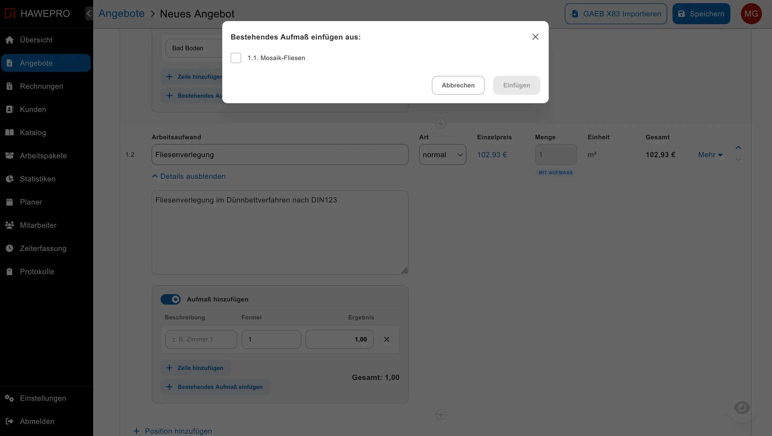Open Kunden via the contacts icon
This screenshot has width=772, height=436.
(9, 109)
